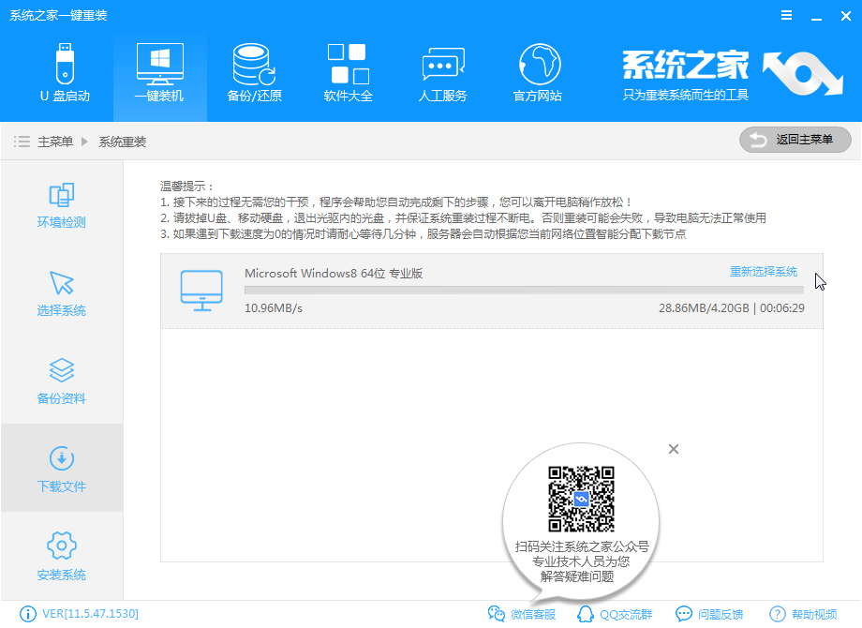Visit the 官方网站 official website
Image resolution: width=862 pixels, height=628 pixels.
537,73
